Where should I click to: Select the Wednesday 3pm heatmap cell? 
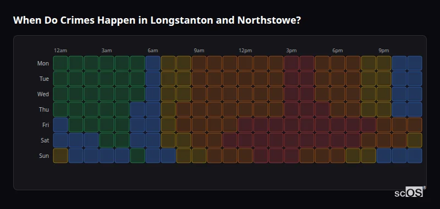point(291,94)
